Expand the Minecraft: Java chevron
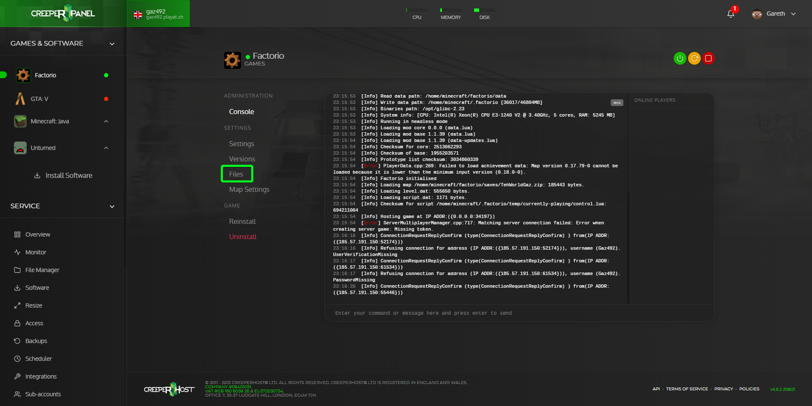Screen dimensions: 812x406 click(x=106, y=121)
